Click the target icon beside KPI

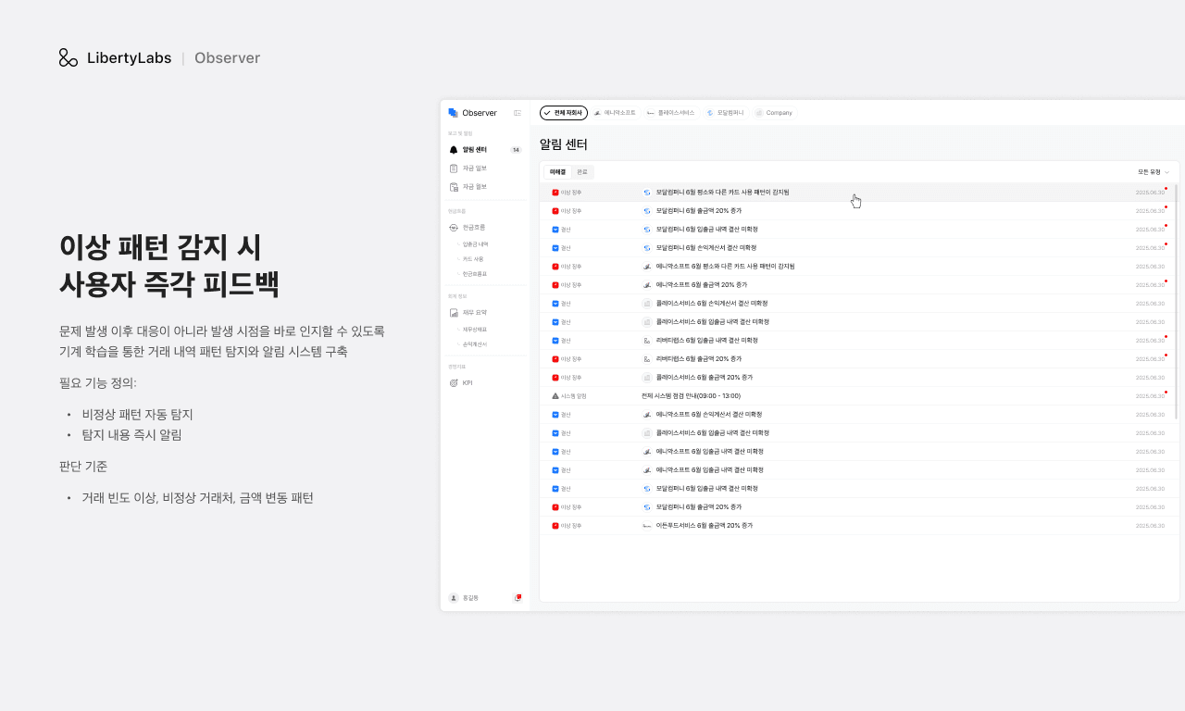(x=454, y=383)
